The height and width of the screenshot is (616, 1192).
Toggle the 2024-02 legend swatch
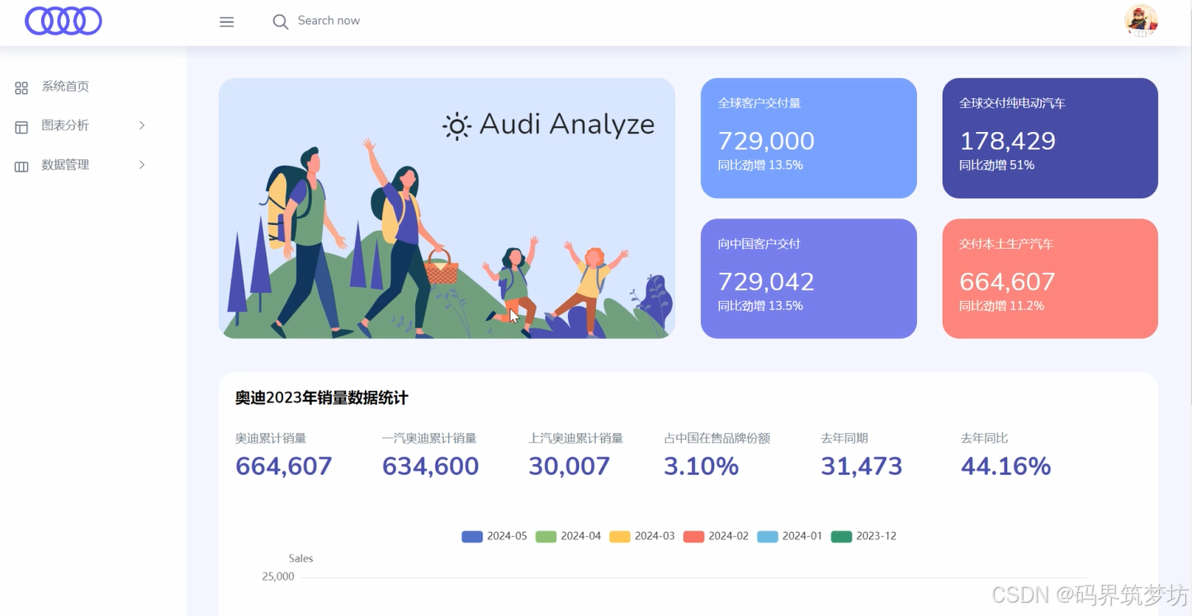(693, 537)
